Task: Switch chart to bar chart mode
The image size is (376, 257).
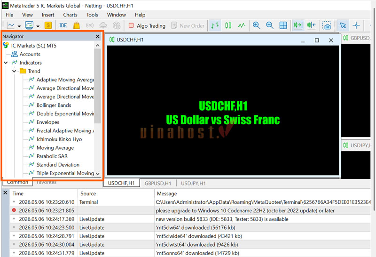Action: (x=215, y=25)
